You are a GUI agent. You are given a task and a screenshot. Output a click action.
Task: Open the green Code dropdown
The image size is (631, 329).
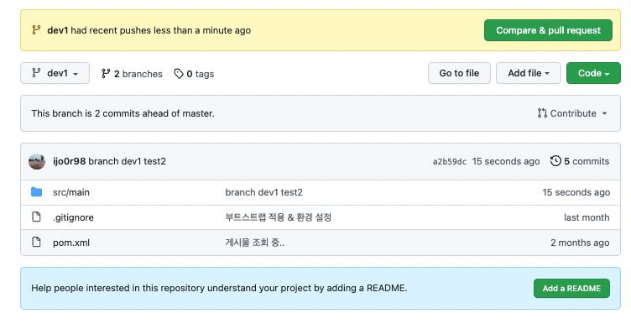point(593,73)
